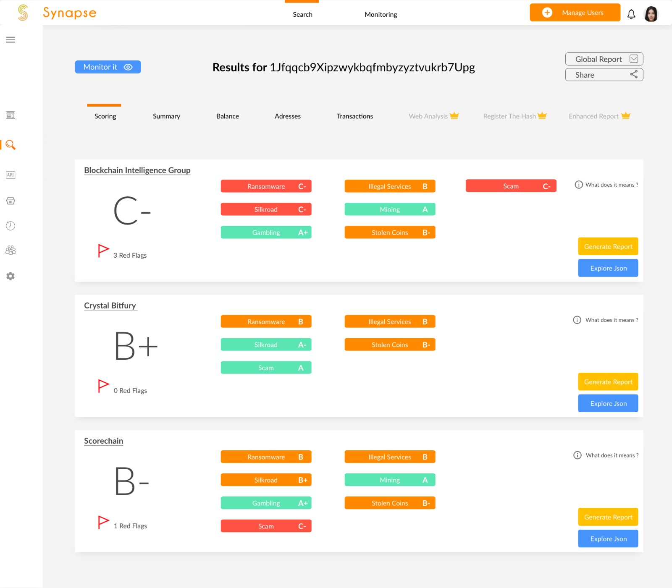Generate Report for Blockchain Intelligence Group

pos(608,246)
